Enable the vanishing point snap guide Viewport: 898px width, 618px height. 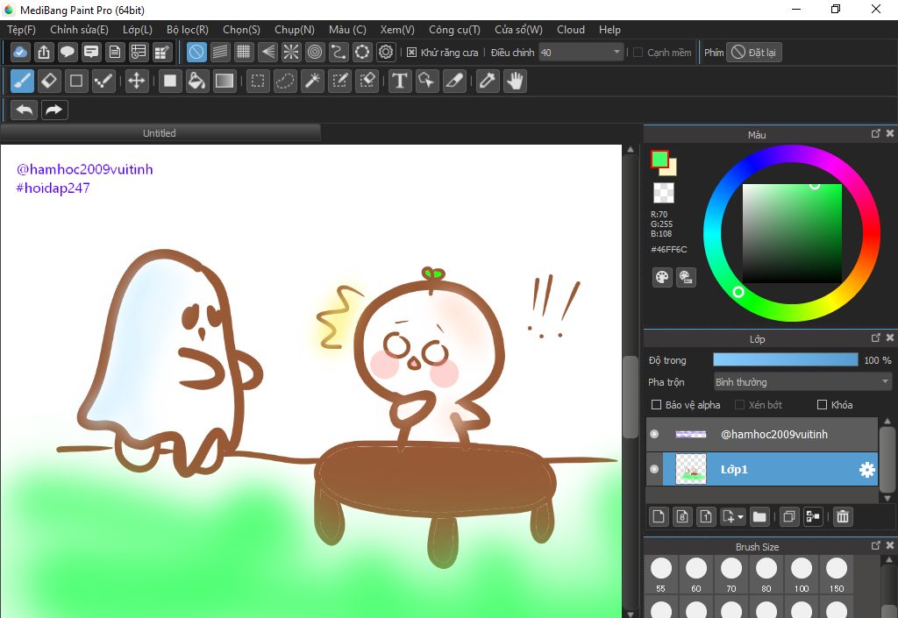point(267,52)
